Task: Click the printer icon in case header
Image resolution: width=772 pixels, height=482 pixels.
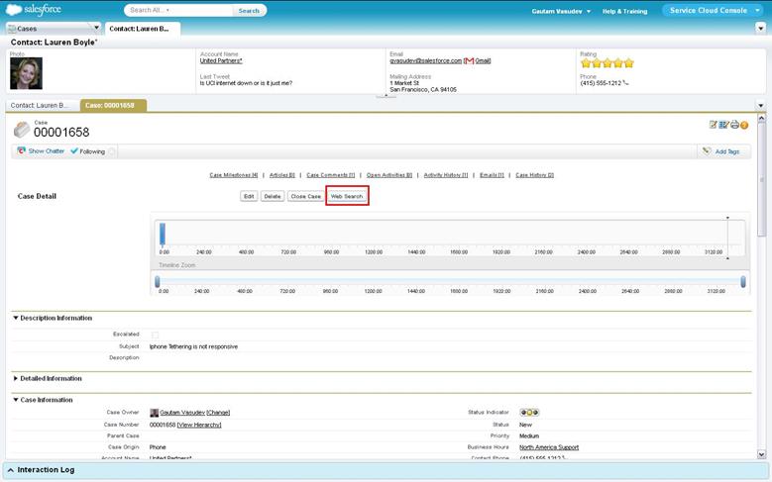Action: (x=734, y=125)
